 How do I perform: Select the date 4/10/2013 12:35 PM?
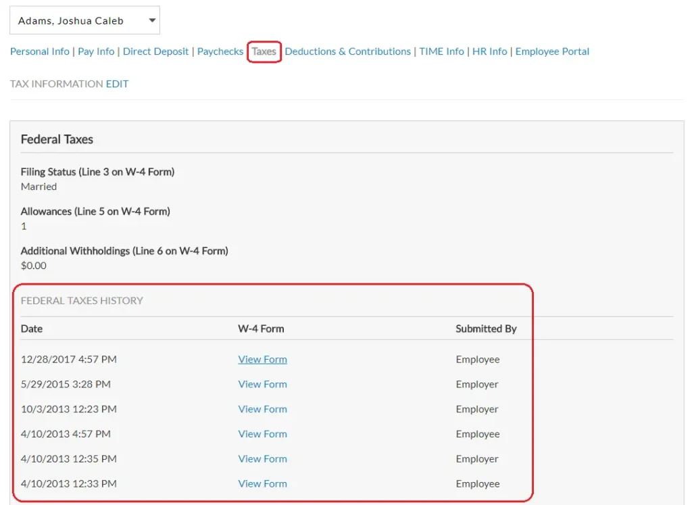point(69,458)
